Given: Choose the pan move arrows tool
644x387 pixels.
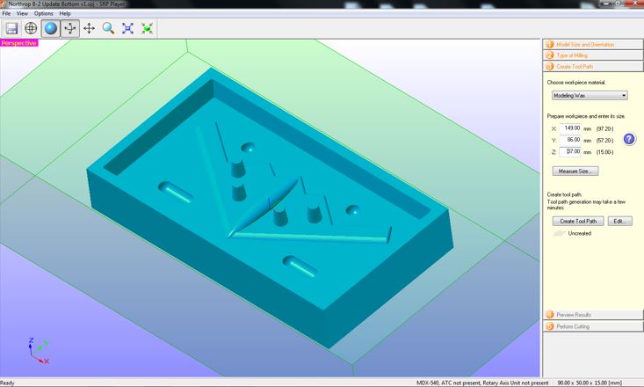Looking at the screenshot, I should [89, 28].
